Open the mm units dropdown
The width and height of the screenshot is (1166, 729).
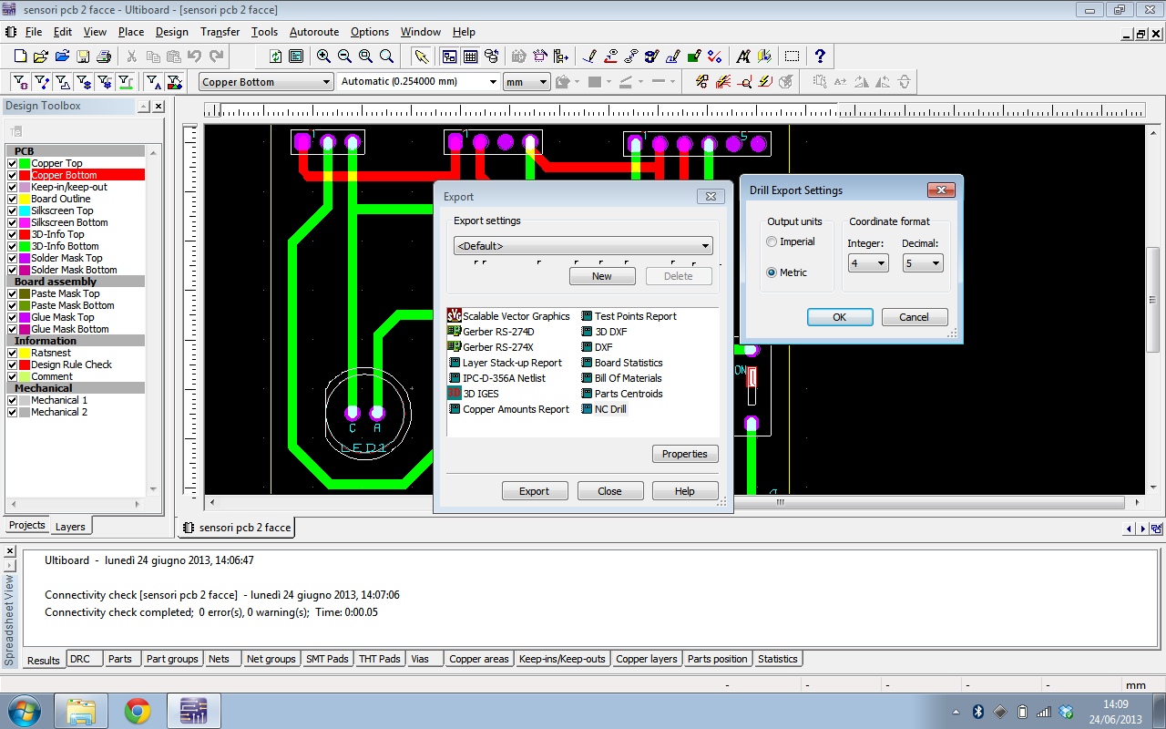527,82
